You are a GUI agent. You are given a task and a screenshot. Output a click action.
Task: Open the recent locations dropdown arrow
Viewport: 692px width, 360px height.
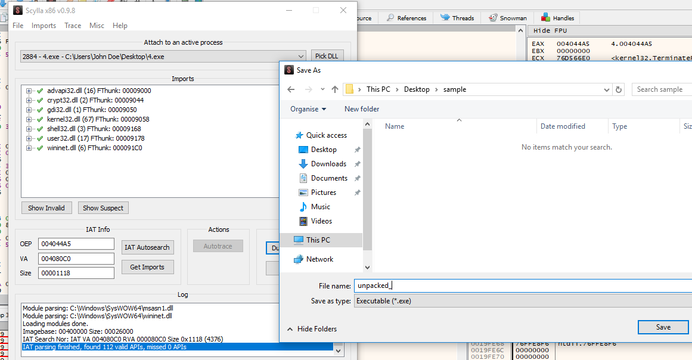[x=322, y=89]
